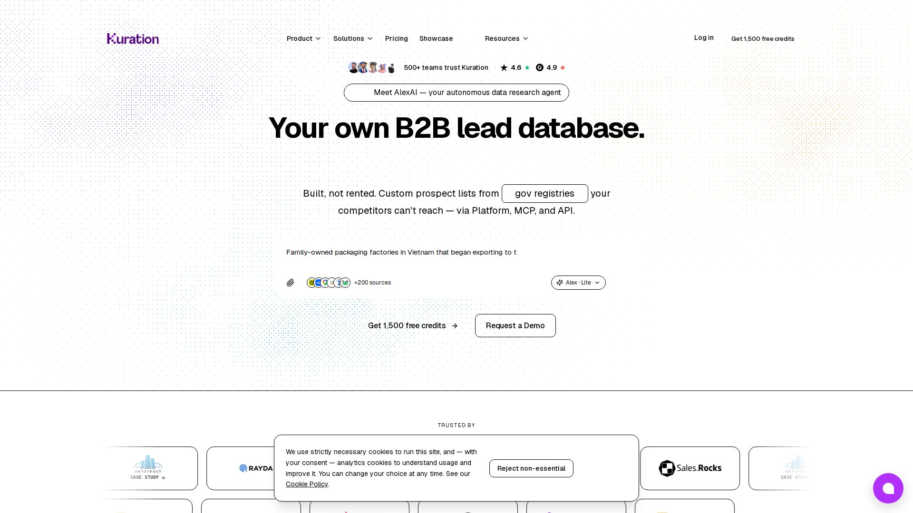The image size is (913, 513).
Task: Open the Skystruct case study card
Action: click(147, 468)
